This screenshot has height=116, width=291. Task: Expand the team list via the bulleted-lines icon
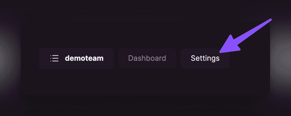54,58
